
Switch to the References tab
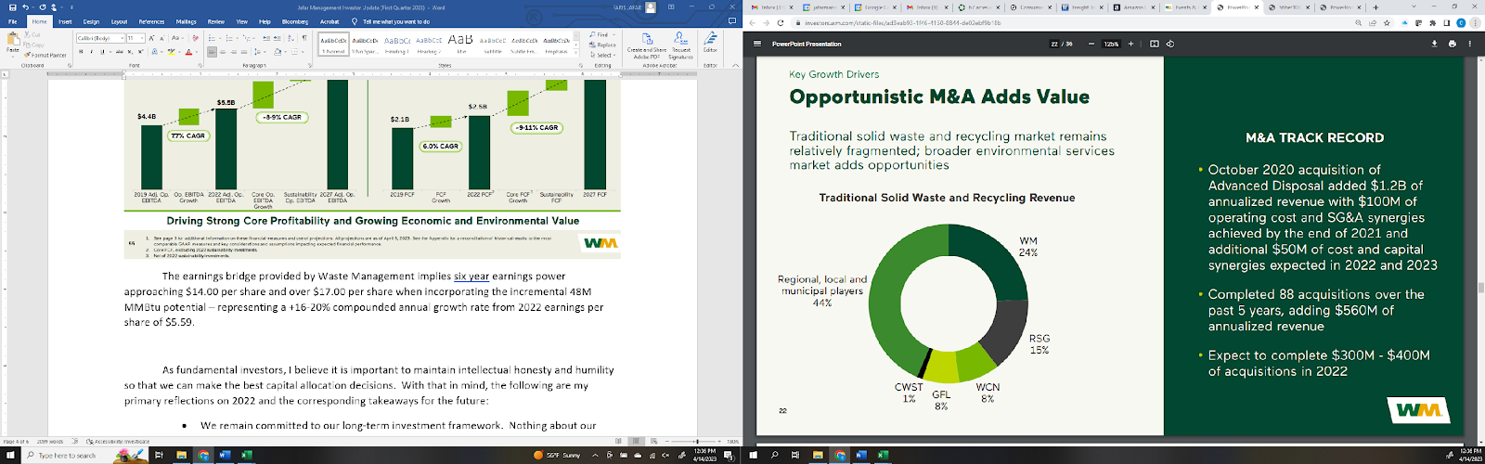[x=151, y=21]
